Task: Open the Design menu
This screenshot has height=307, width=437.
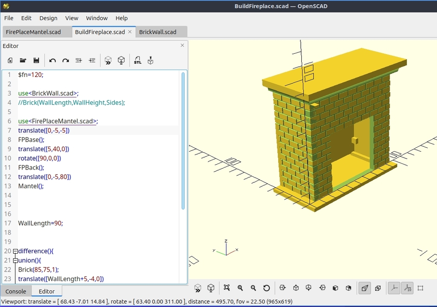Action: click(x=48, y=18)
